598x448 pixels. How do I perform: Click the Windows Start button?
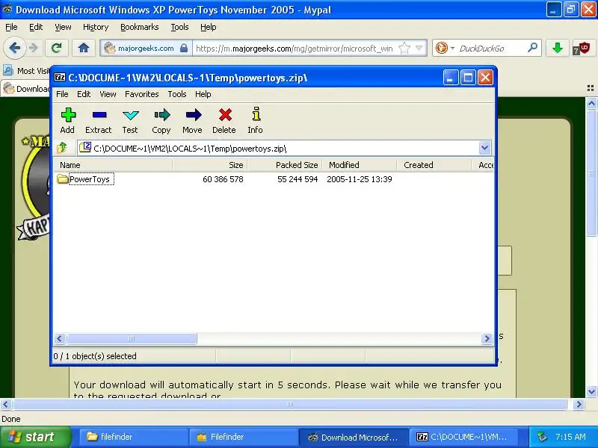pyautogui.click(x=35, y=437)
